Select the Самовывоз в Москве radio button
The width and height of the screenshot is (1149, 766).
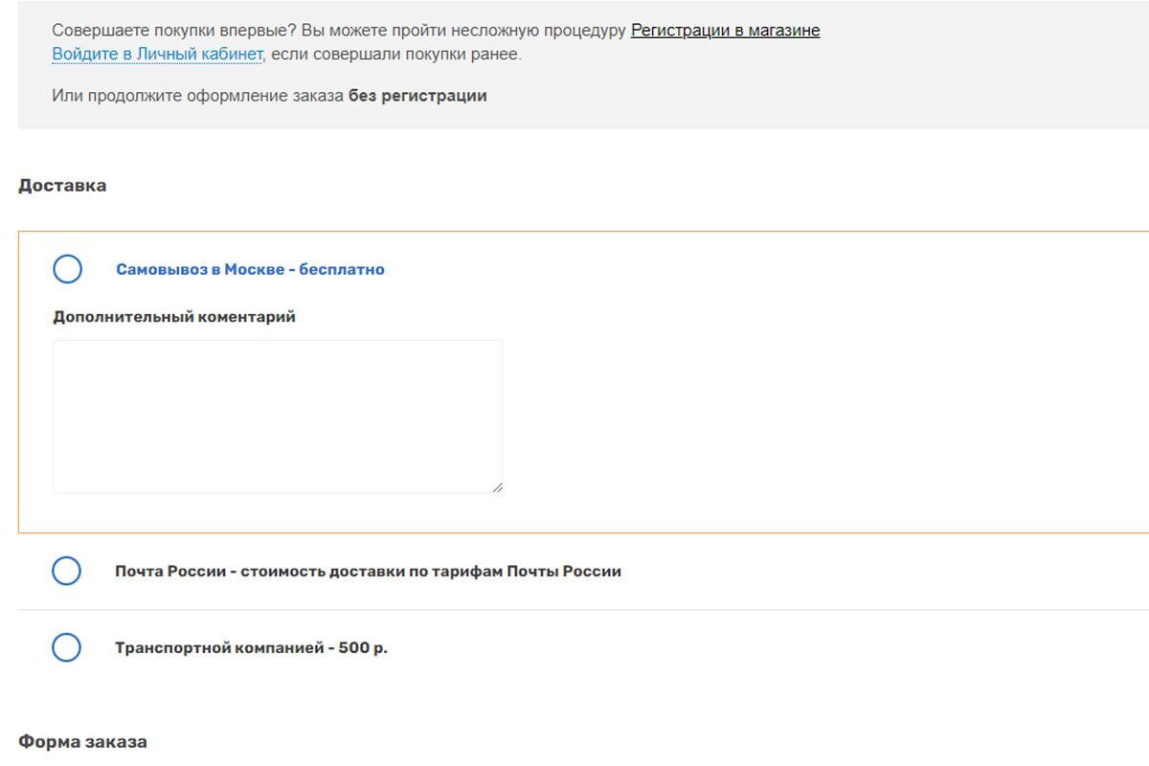(x=67, y=269)
